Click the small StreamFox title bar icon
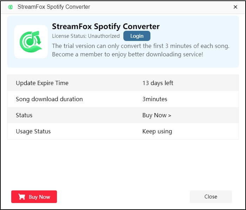Screen dimensions: 246x210 click(11, 7)
